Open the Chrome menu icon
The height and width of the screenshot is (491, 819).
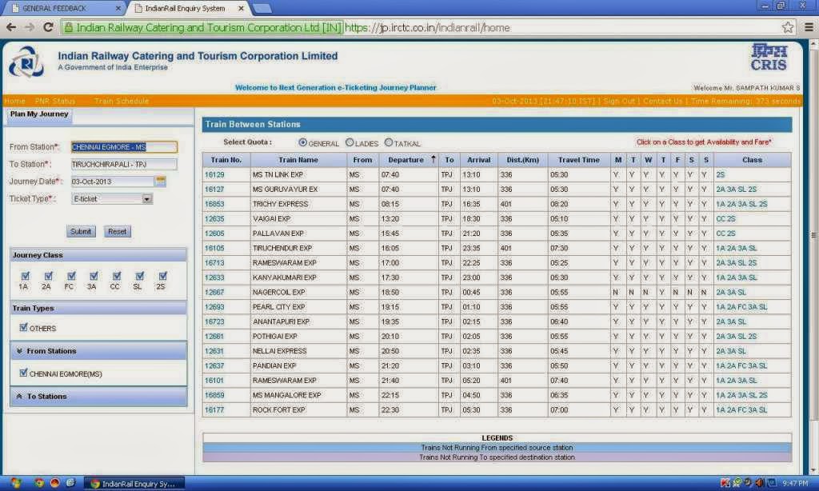pos(809,27)
